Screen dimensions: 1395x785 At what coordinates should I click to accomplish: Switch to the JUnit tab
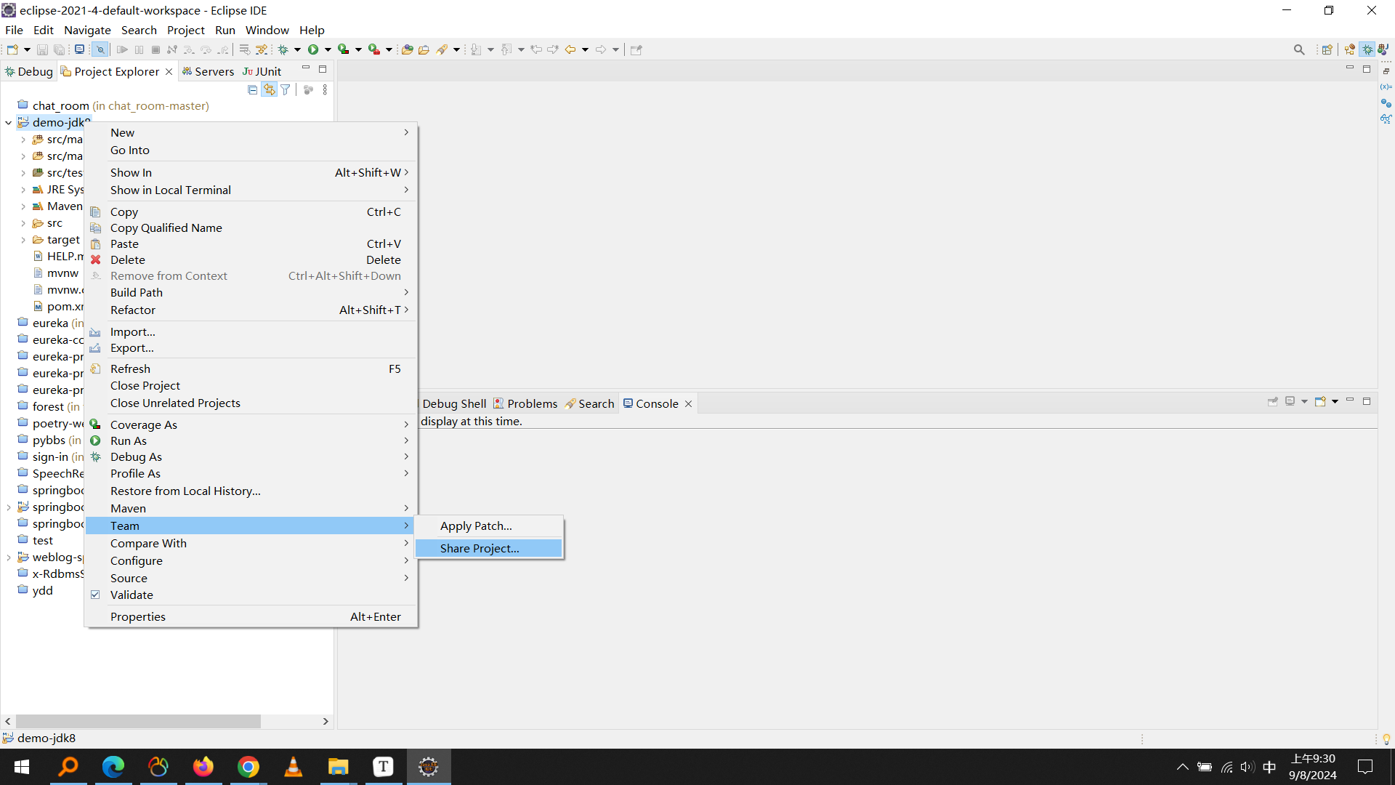pos(262,71)
